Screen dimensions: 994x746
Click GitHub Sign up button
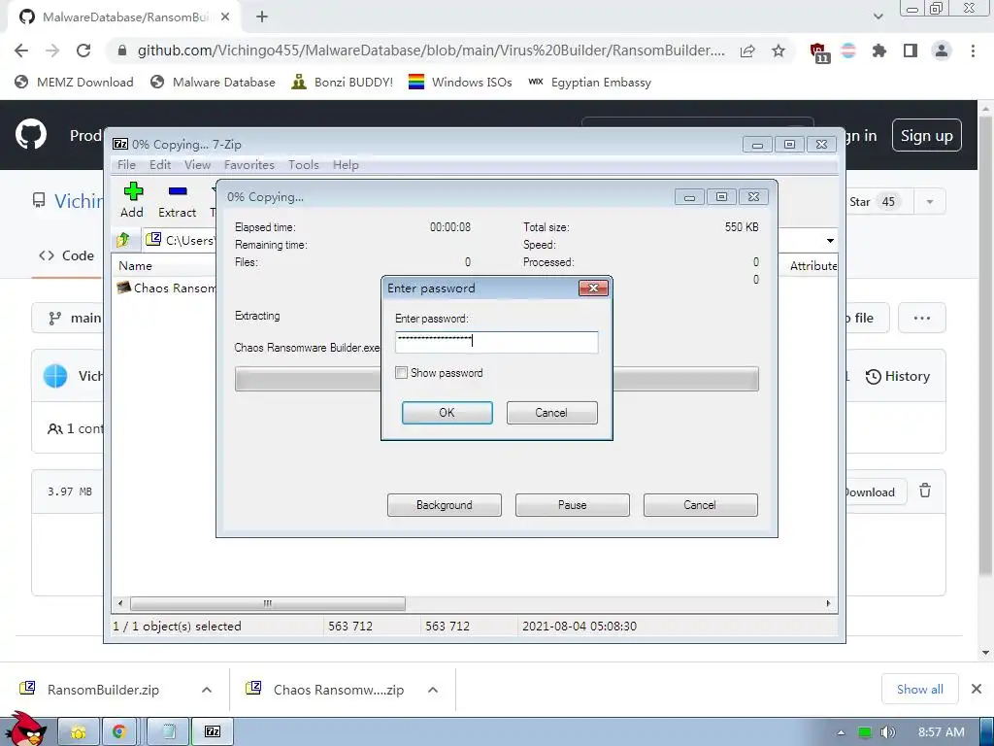pos(927,136)
